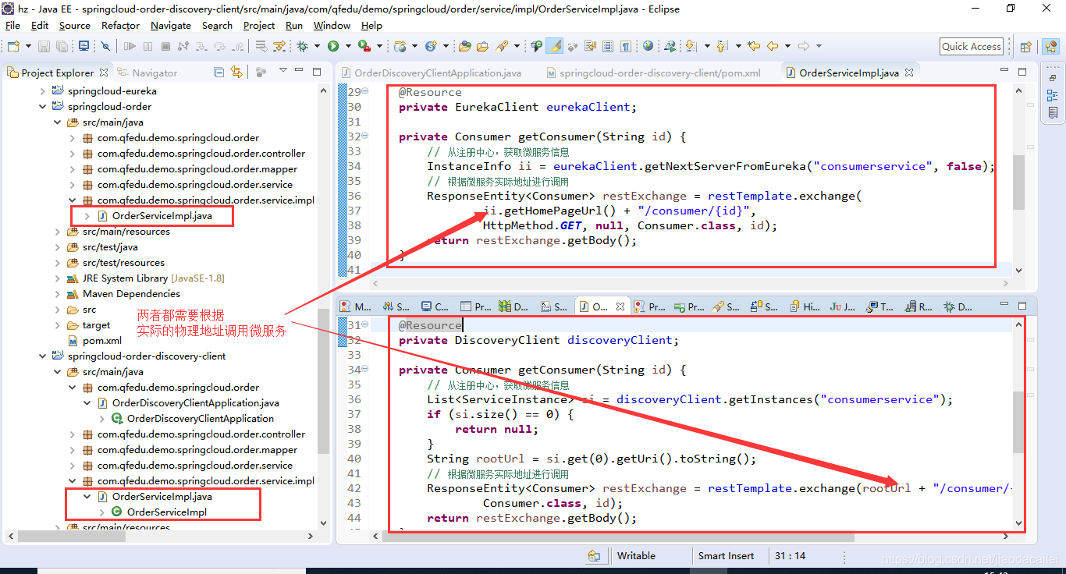Collapse folding at line 34 in bottom editor
Viewport: 1066px width, 574px height.
point(366,368)
